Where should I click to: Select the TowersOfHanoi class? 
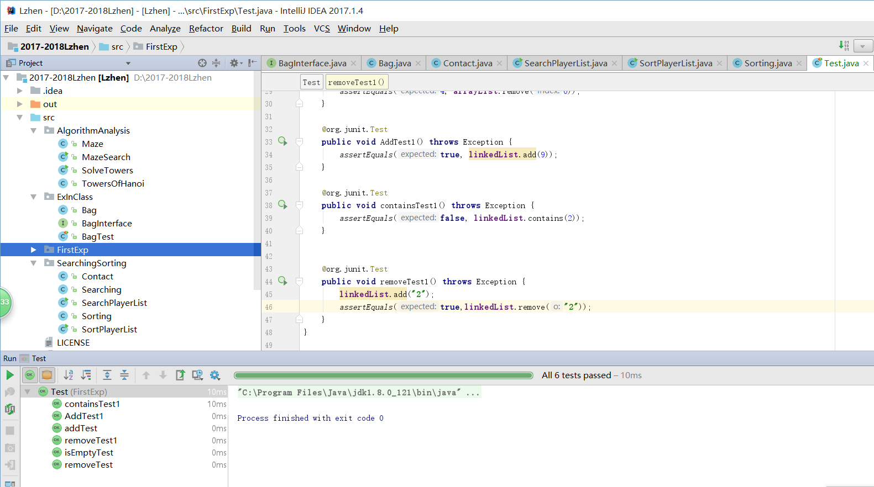point(113,183)
